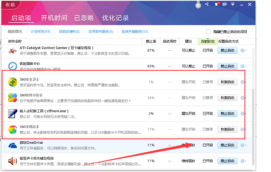The image size is (271, 172).
Task: Click 禁止启动 for 微软OneDrive
Action: (x=228, y=145)
